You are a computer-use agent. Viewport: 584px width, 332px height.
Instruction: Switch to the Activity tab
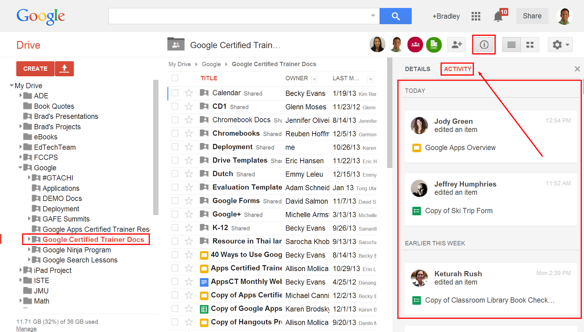[457, 69]
